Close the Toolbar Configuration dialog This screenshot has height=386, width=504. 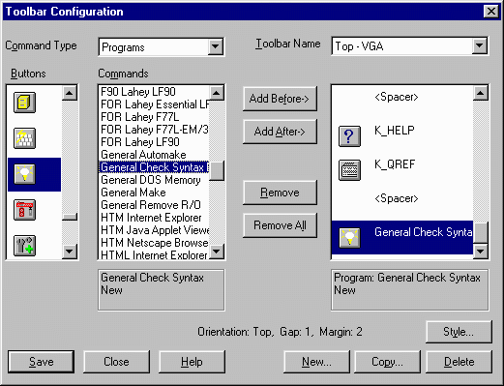491,12
